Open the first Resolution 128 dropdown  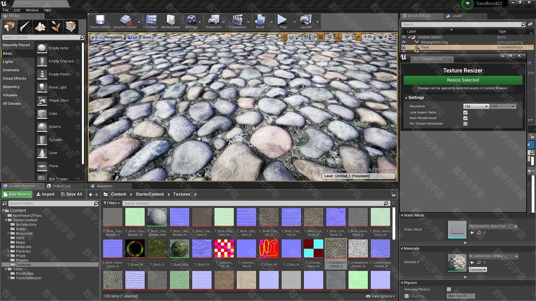coord(476,106)
